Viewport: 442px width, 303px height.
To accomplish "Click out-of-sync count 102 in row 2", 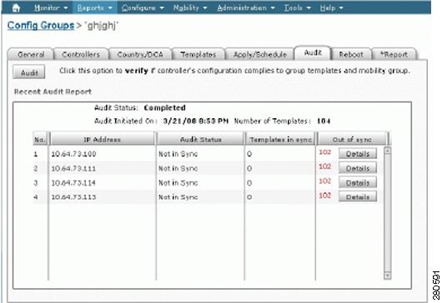I will (324, 166).
